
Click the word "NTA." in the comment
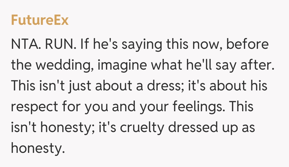pyautogui.click(x=26, y=44)
